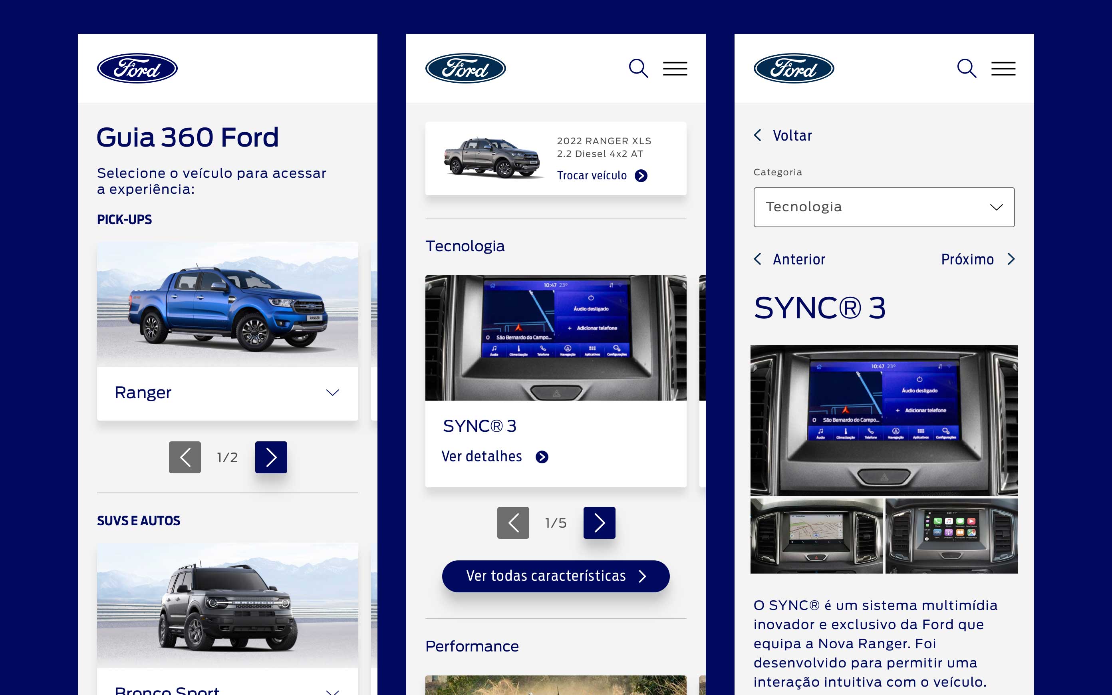This screenshot has width=1112, height=695.
Task: Click the Guia 360 Ford heading
Action: 187,137
